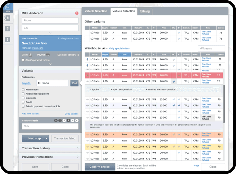This screenshot has width=236, height=174.
Task: Click the LC Prado model input field
Action: tap(52, 83)
